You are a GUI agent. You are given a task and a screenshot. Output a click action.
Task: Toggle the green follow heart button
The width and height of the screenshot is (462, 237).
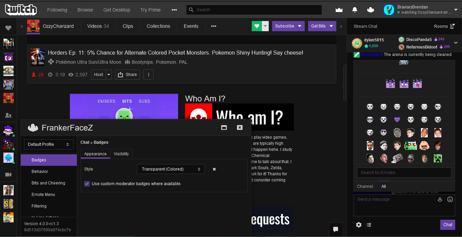tap(256, 26)
